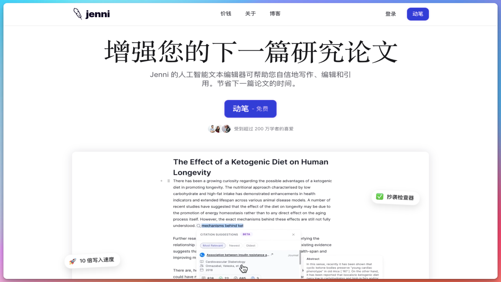501x282 pixels.
Task: Select the Most Relevant filter
Action: coord(213,246)
